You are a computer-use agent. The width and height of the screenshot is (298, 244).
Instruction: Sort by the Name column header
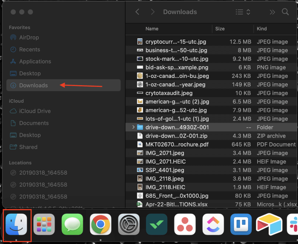pyautogui.click(x=152, y=29)
